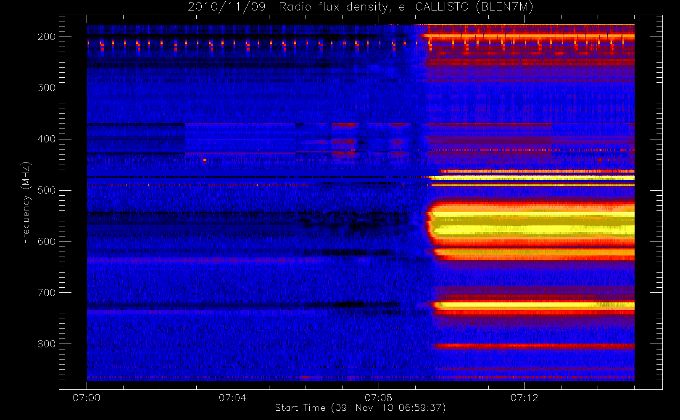This screenshot has height=420, width=680.
Task: Click the 400 frequency tick label
Action: pos(46,139)
